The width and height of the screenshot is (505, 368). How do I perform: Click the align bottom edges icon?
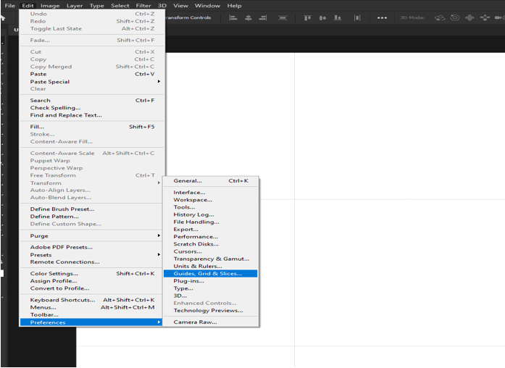[338, 17]
